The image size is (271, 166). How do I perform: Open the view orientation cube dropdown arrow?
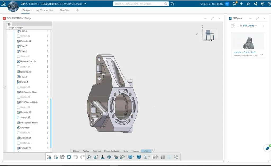coord(134,157)
